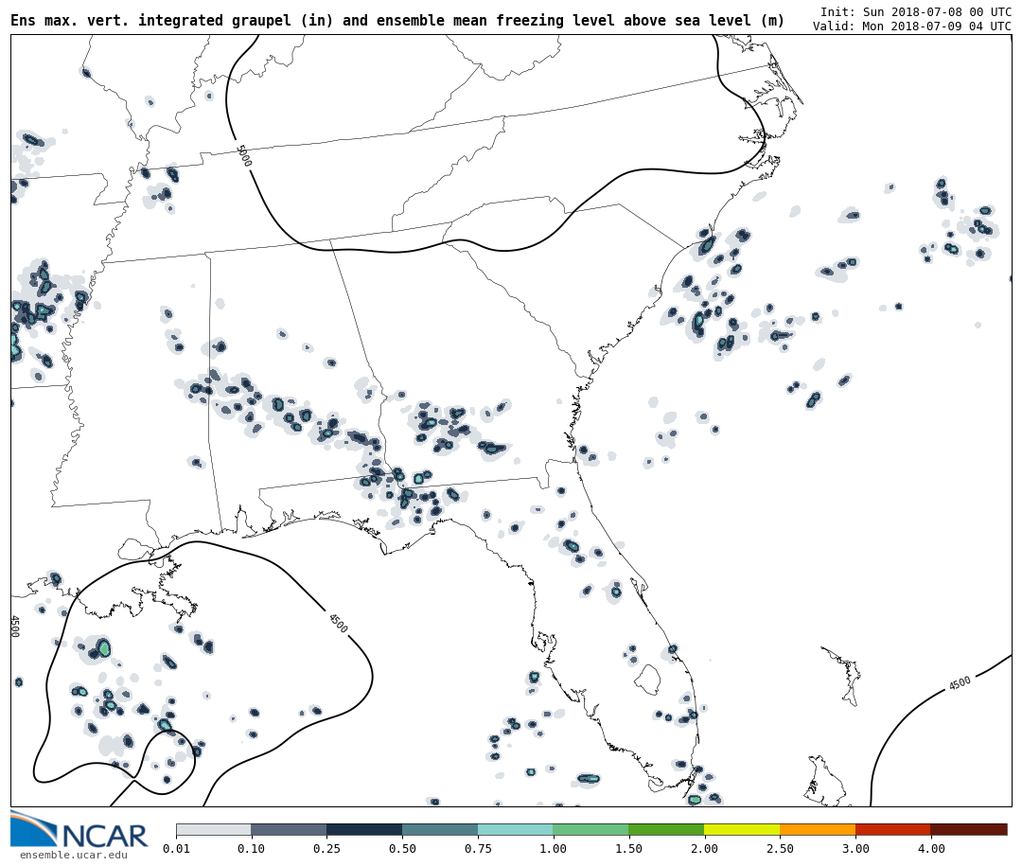Viewport: 1022px width, 866px height.
Task: Select the Valid: Mon 2018-07-09 04 UTC text
Action: 911,27
